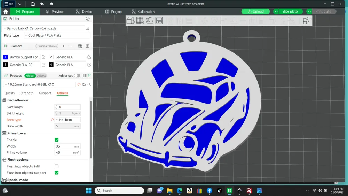Viewport: 348px width, 196px height.
Task: Click the Auto orient icon
Action: pos(150,21)
